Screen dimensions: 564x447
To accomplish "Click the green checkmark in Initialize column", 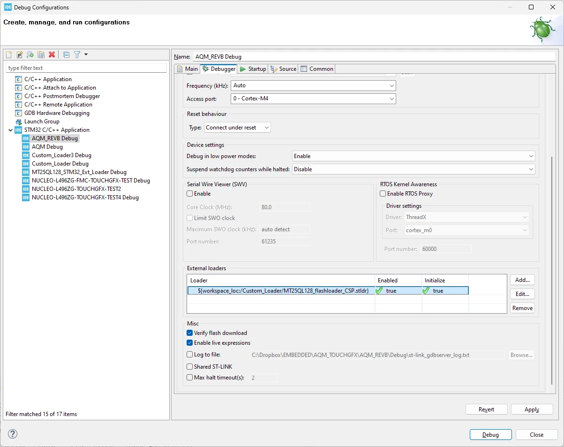I will click(426, 291).
